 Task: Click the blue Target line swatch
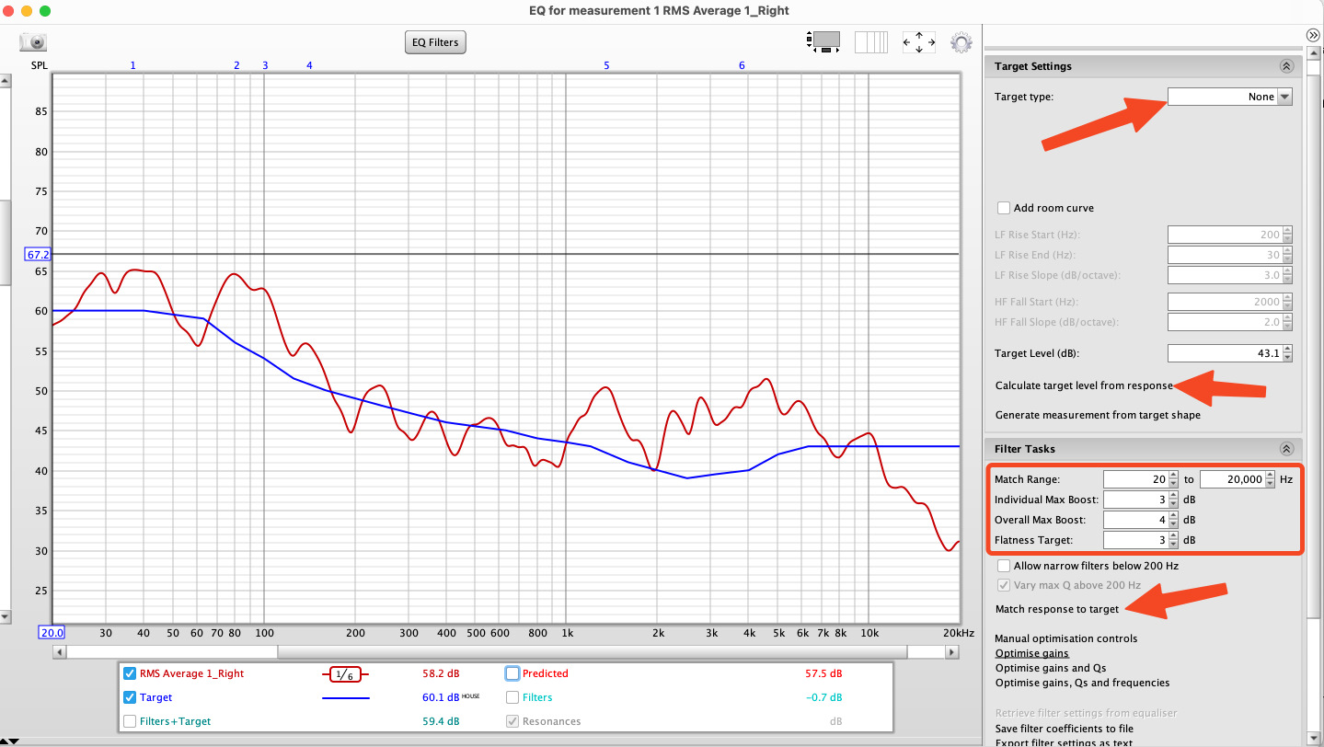tap(345, 698)
